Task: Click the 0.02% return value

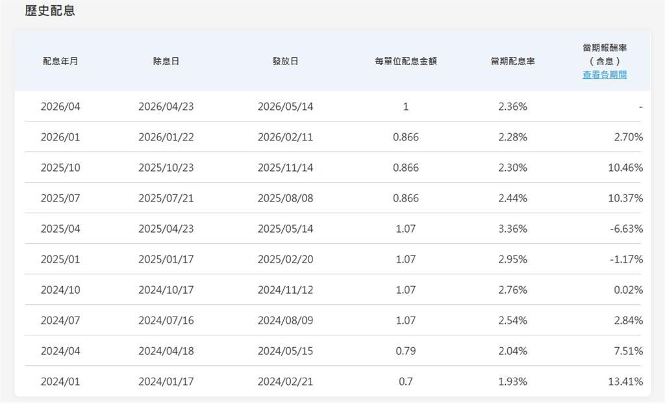Action: pyautogui.click(x=628, y=290)
